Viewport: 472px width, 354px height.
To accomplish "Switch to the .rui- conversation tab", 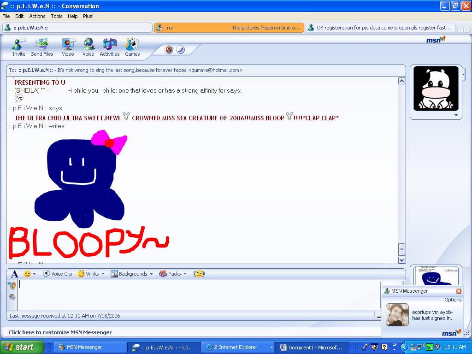I will [229, 28].
